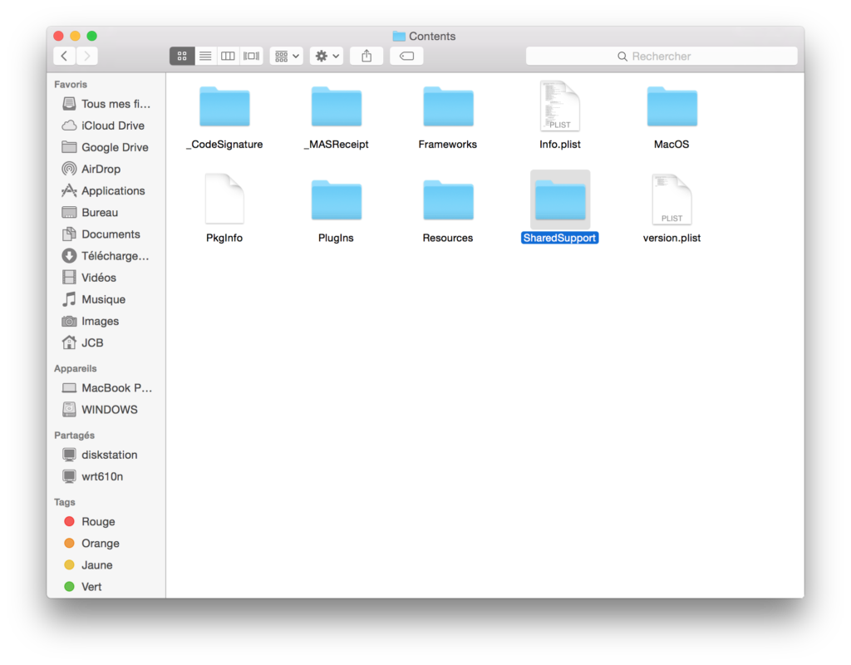Viewport: 851px width, 665px height.
Task: Open Musique in sidebar
Action: tap(106, 299)
